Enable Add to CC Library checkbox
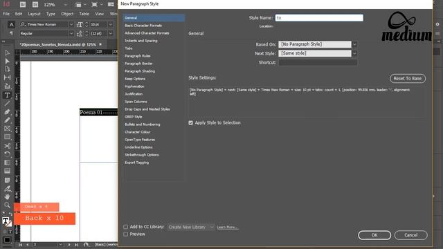 tap(126, 227)
